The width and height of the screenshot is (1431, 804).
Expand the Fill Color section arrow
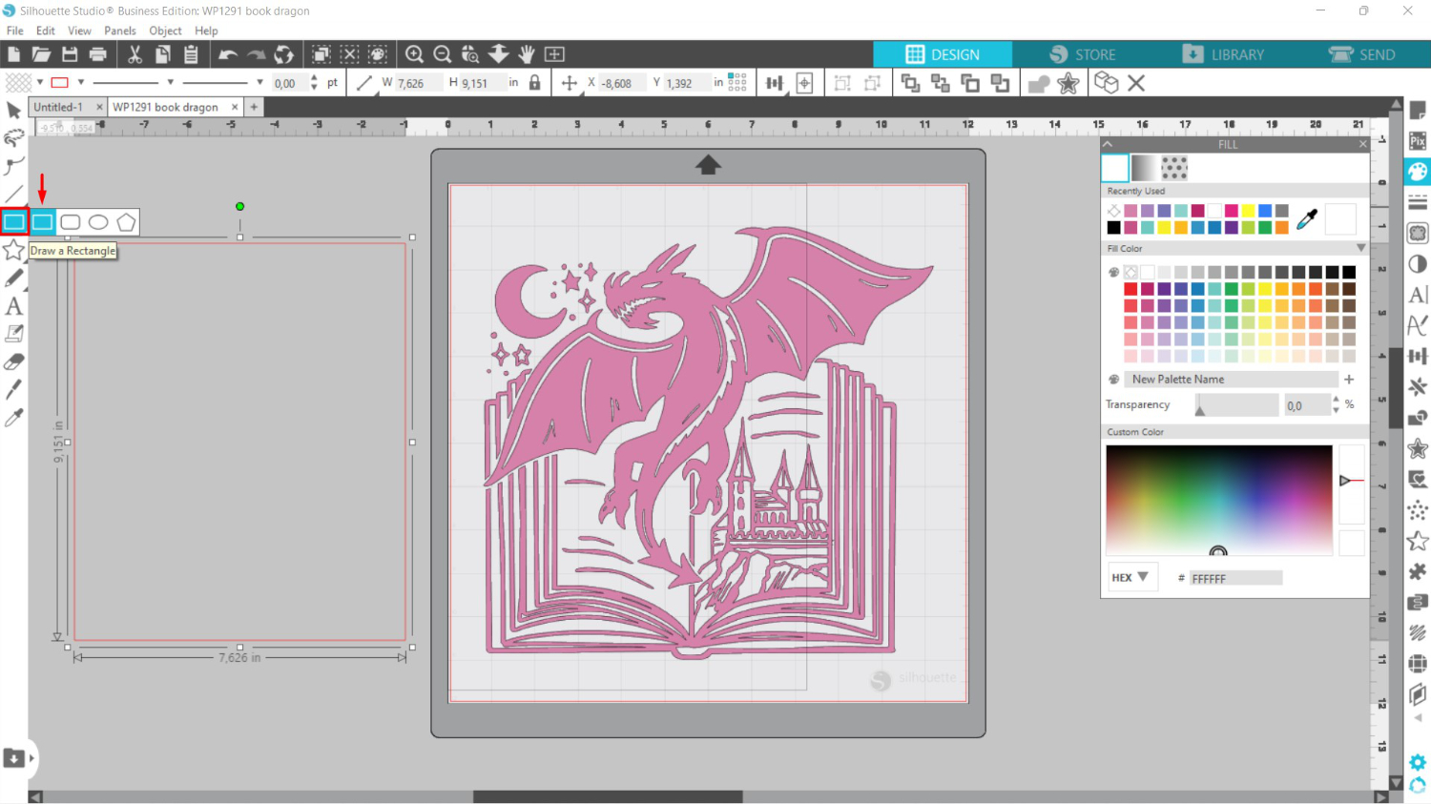(1360, 248)
